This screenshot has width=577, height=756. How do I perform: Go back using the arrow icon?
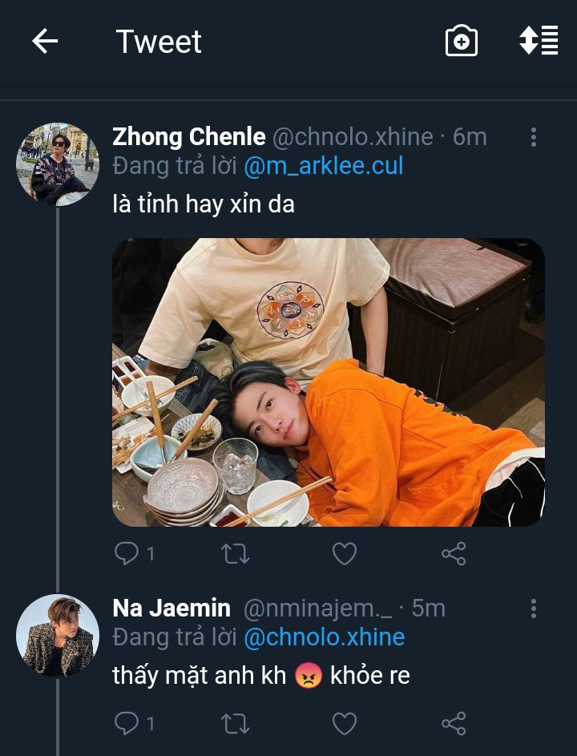pyautogui.click(x=45, y=42)
